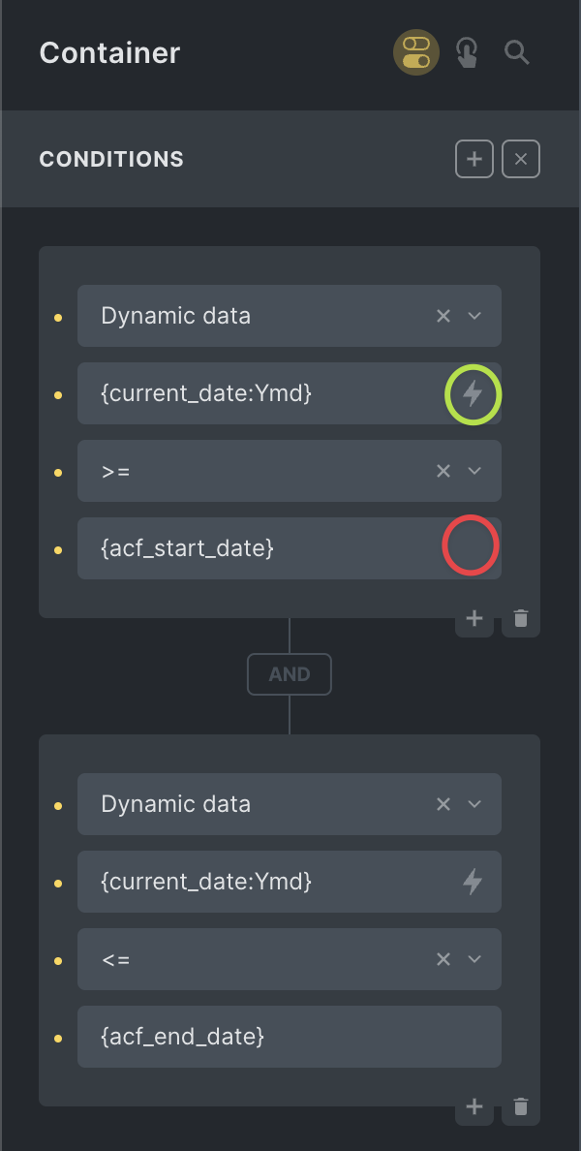Clear the <= operator selection
Screen dimensions: 581x1151
coord(443,958)
